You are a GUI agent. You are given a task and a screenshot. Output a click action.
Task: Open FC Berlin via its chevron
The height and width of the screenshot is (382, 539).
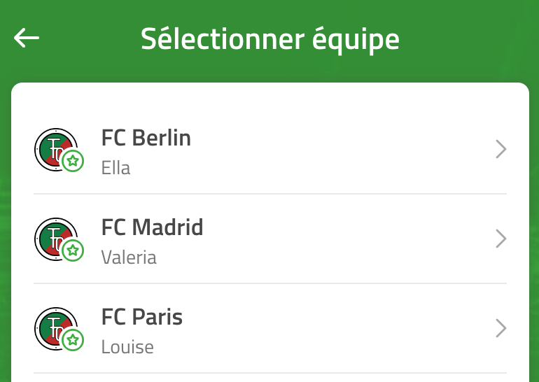500,149
